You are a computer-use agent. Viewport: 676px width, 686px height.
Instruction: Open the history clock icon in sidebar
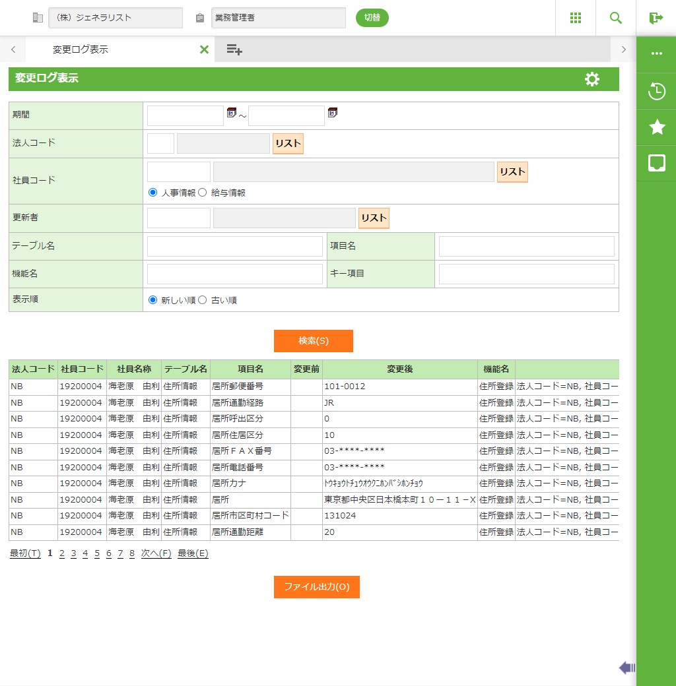pyautogui.click(x=656, y=91)
